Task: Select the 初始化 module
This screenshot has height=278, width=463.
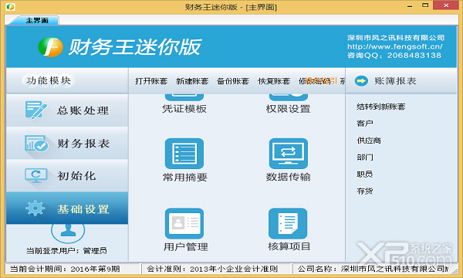Action: click(x=67, y=176)
